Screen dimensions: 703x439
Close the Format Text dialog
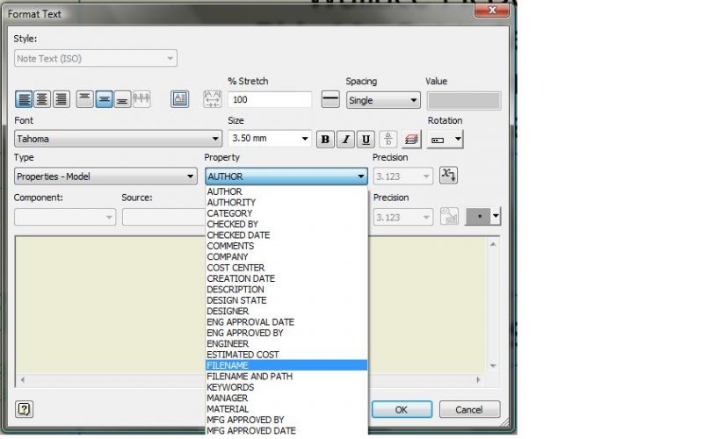click(x=492, y=10)
